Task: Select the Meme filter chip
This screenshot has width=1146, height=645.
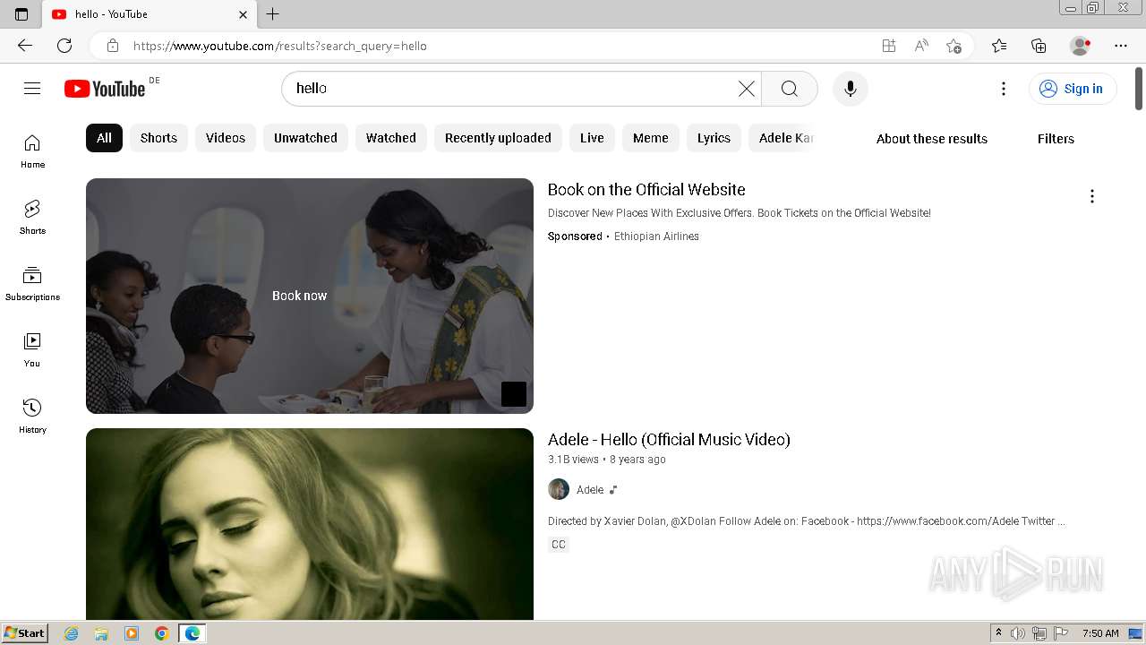Action: (x=651, y=138)
